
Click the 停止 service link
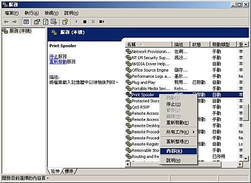click(54, 57)
